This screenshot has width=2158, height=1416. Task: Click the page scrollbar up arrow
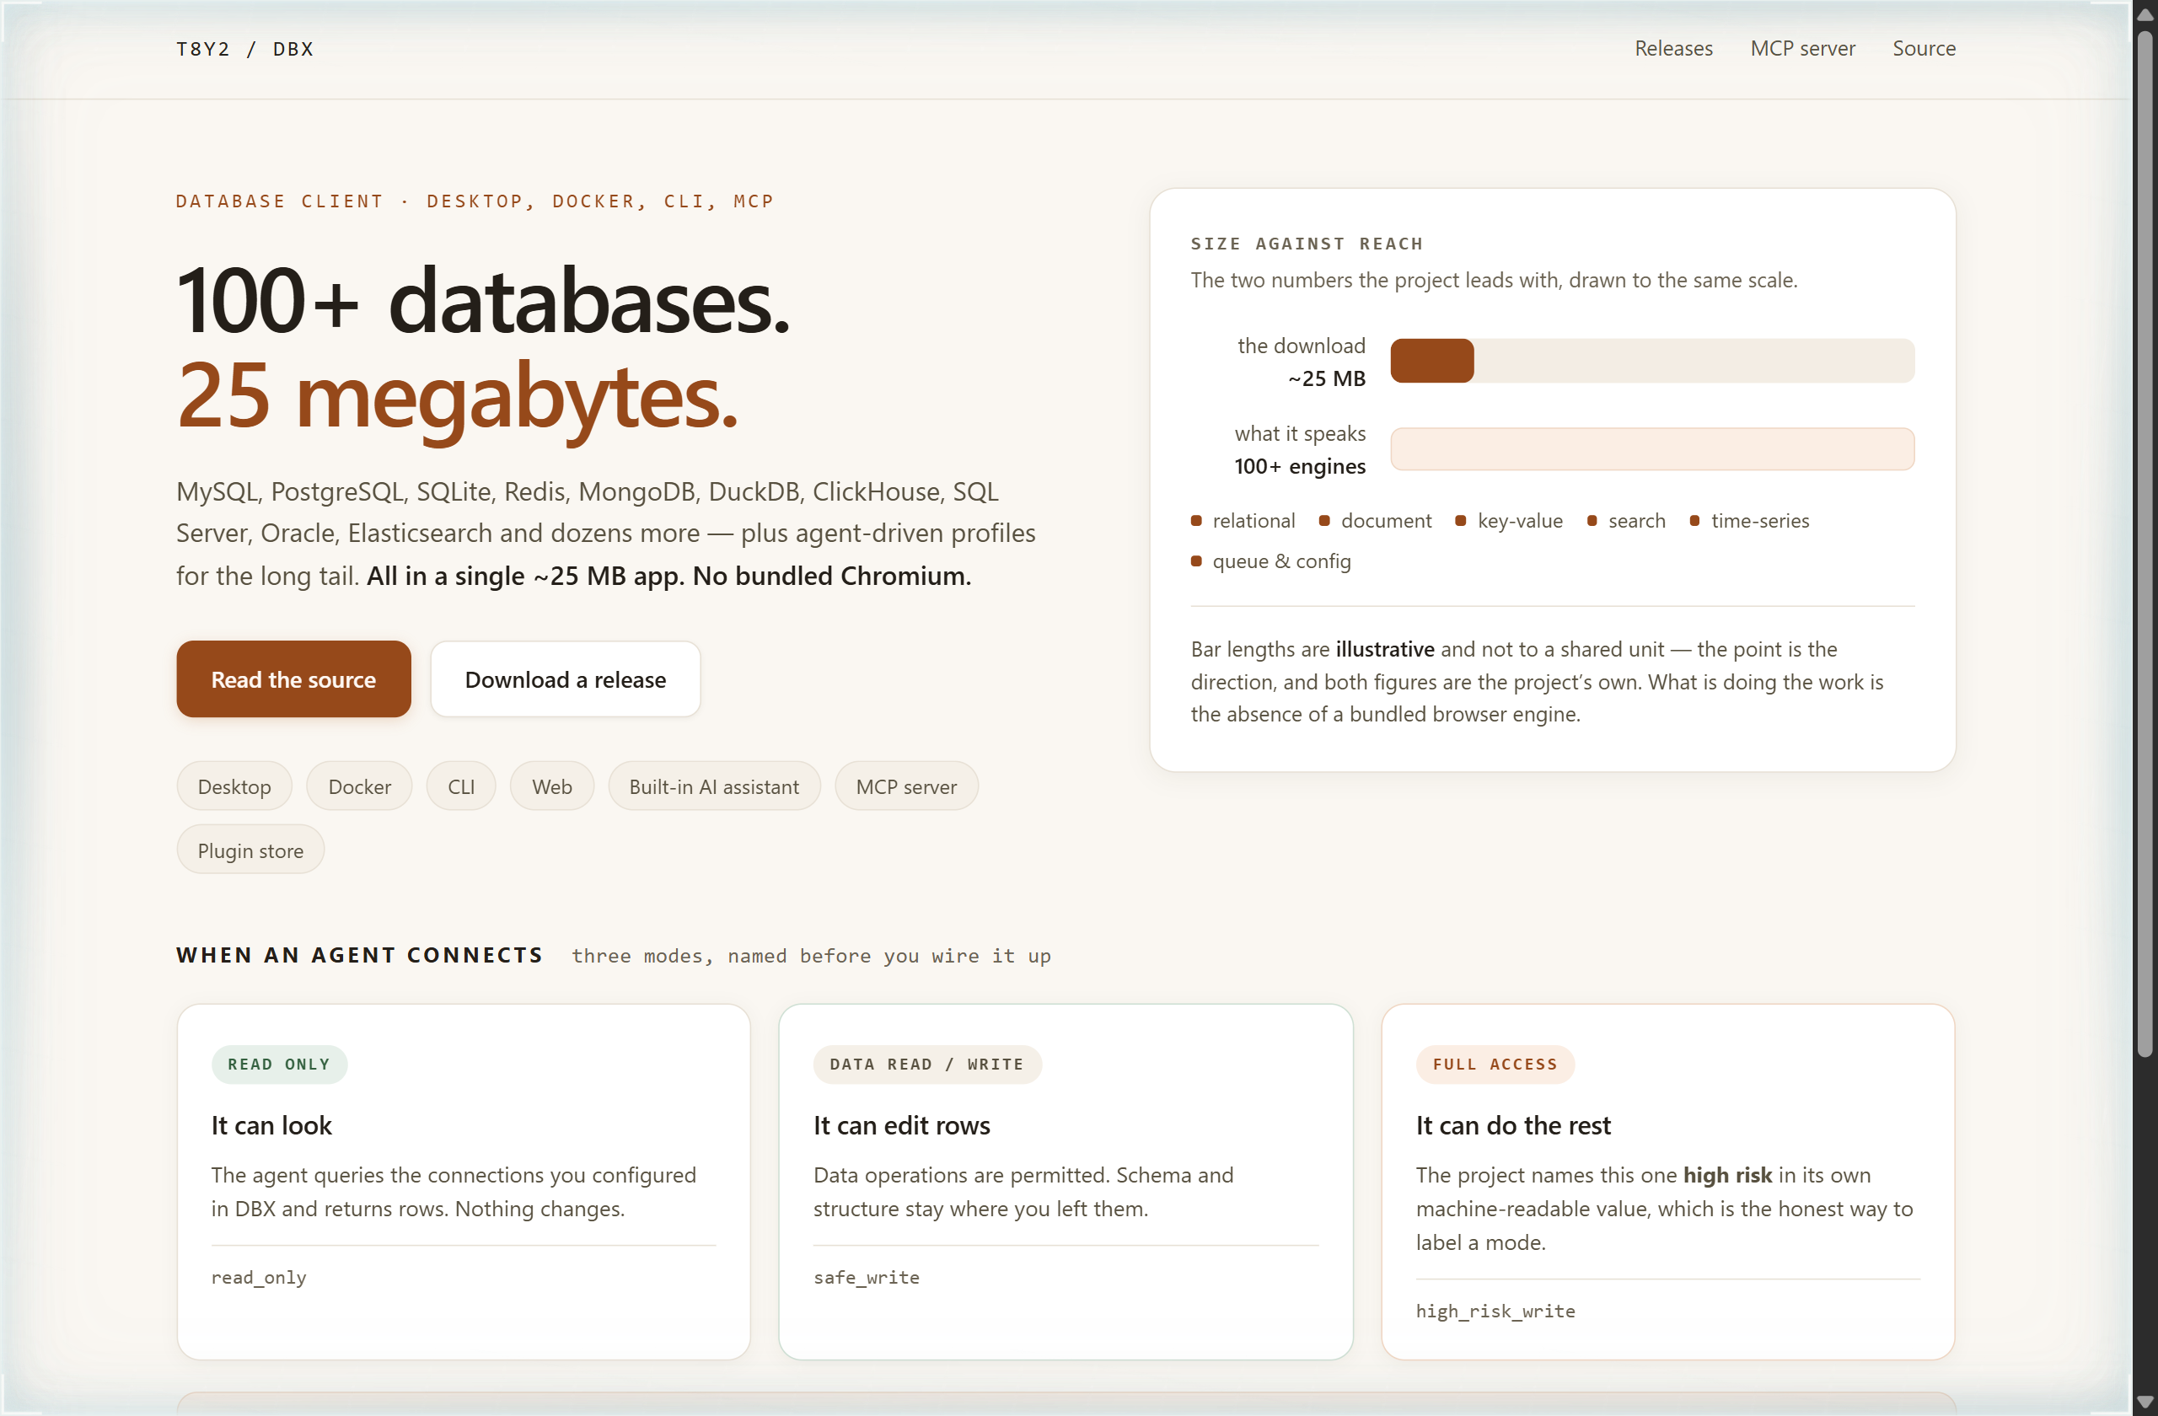click(2145, 13)
